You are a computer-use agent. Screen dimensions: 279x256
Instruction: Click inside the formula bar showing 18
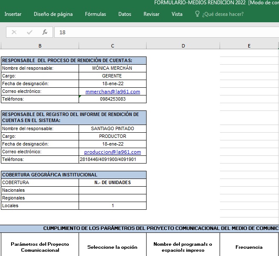click(x=167, y=32)
